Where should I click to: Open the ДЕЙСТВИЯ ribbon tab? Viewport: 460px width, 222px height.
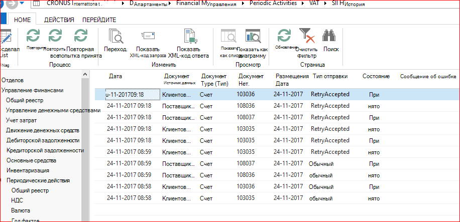coord(59,20)
